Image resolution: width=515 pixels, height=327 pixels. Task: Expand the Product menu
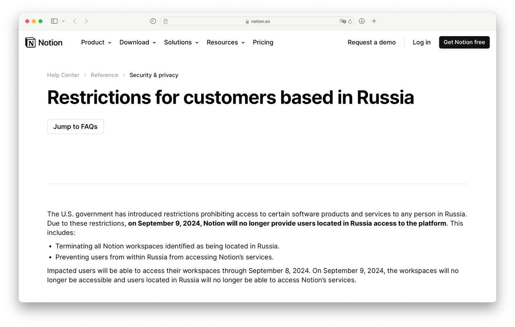(x=96, y=42)
